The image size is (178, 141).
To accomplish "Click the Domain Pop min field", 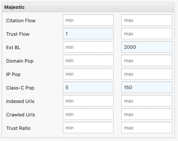I will [88, 60].
